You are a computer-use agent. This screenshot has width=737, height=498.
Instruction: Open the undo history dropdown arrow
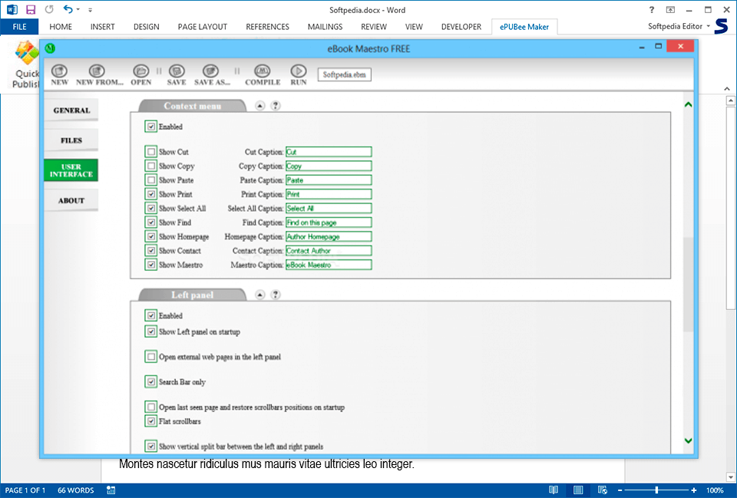(x=78, y=9)
